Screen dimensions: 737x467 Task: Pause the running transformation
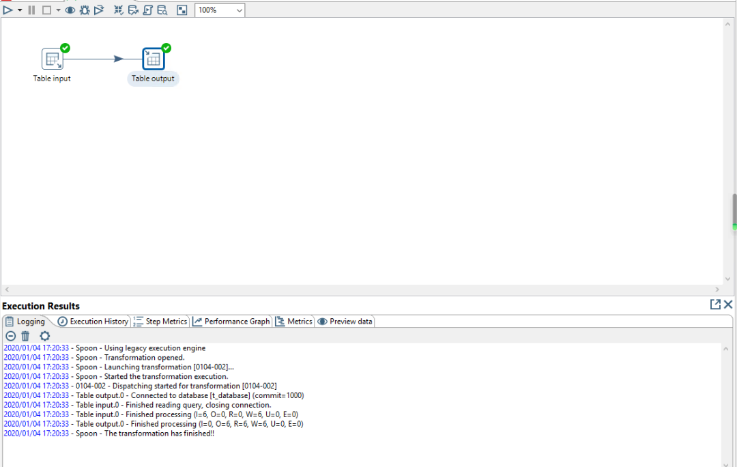point(31,10)
